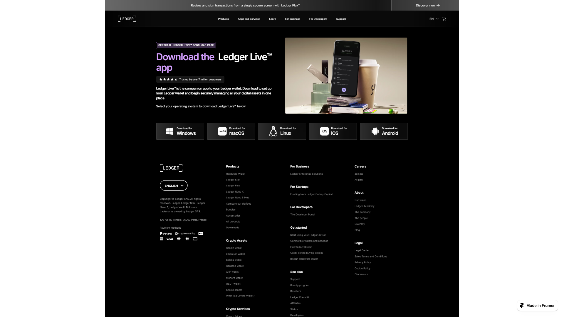Download Ledger Live for Android
Viewport: 564px width, 317px height.
pos(384,131)
